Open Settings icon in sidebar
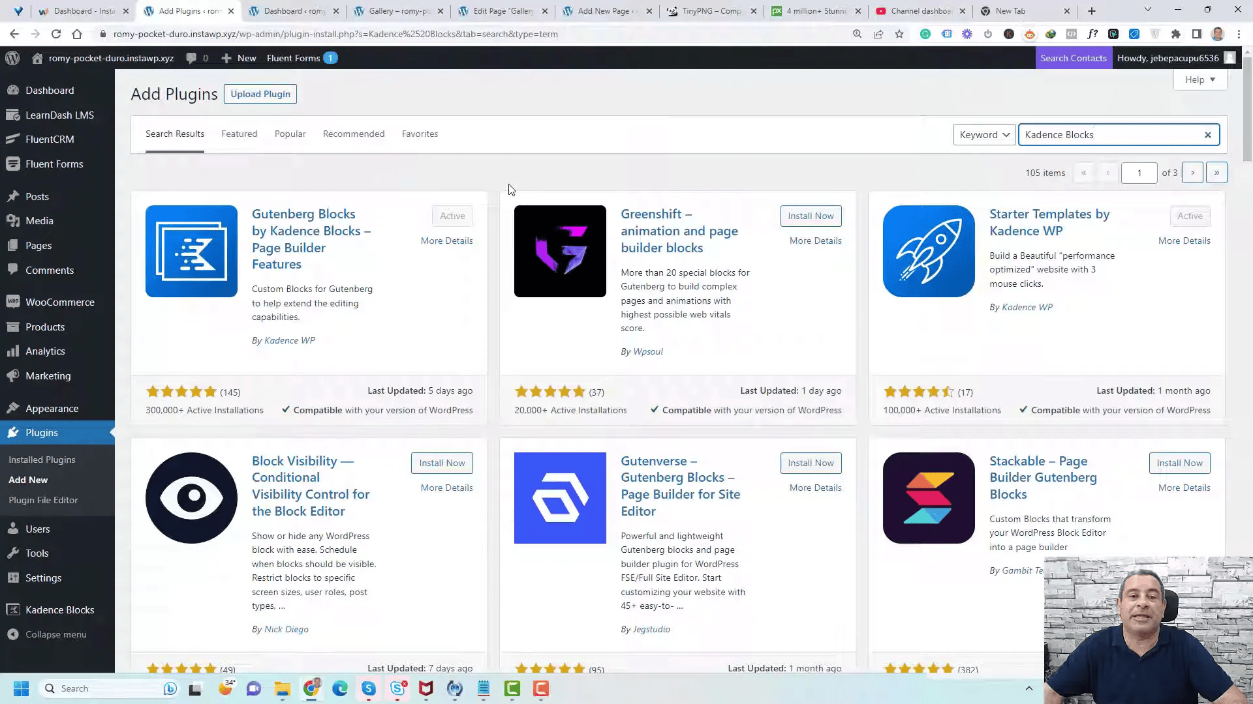 click(12, 578)
